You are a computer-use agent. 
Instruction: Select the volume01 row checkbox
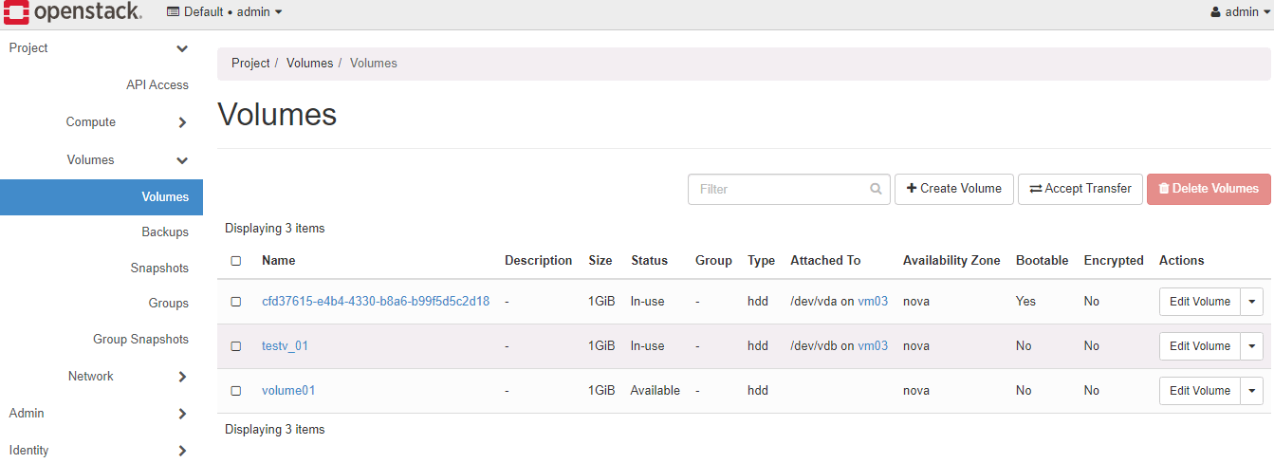(x=236, y=391)
